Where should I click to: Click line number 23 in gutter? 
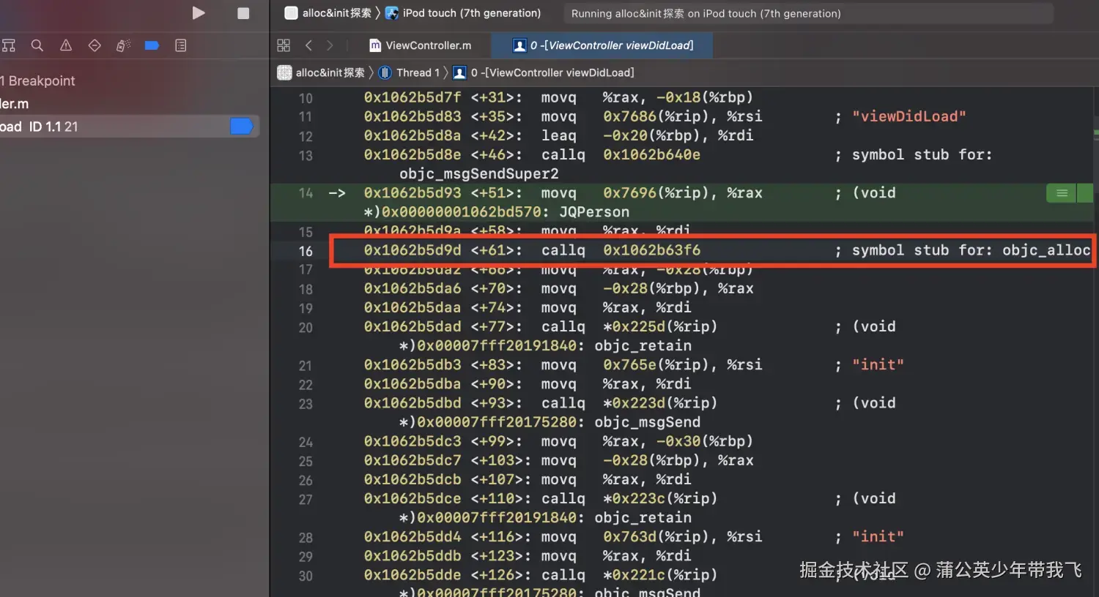pyautogui.click(x=306, y=404)
